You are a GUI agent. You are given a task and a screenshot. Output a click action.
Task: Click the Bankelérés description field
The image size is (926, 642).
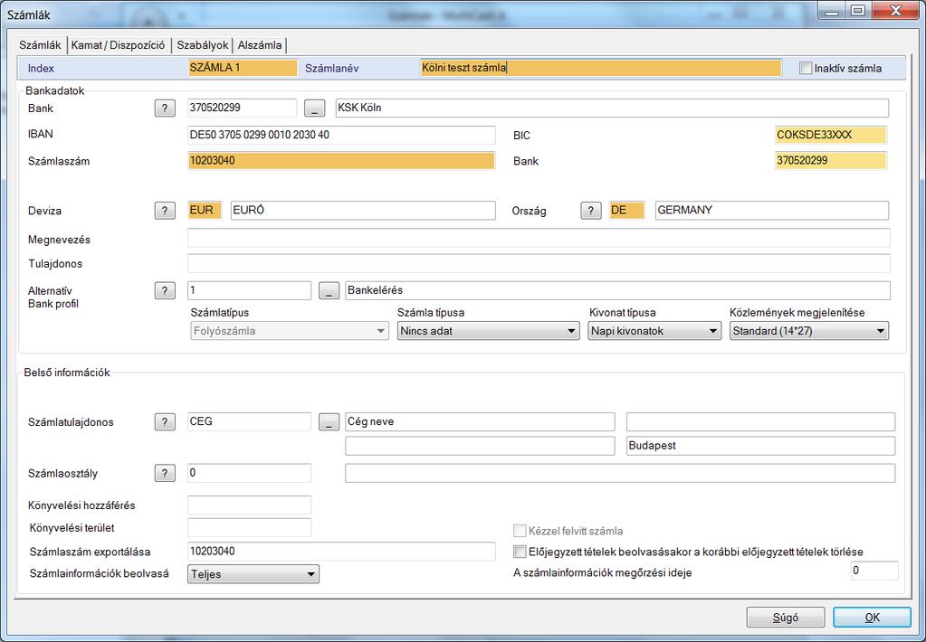pyautogui.click(x=617, y=290)
